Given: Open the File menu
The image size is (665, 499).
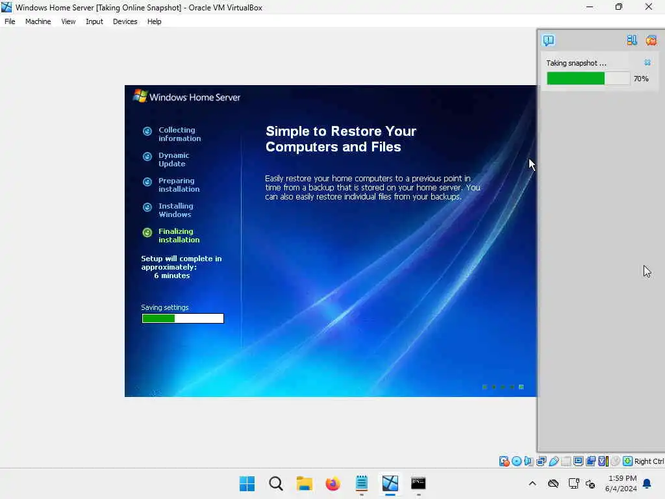Looking at the screenshot, I should pos(10,21).
